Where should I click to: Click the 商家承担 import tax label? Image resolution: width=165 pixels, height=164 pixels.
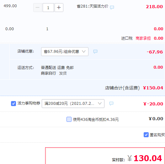pyautogui.click(x=143, y=38)
